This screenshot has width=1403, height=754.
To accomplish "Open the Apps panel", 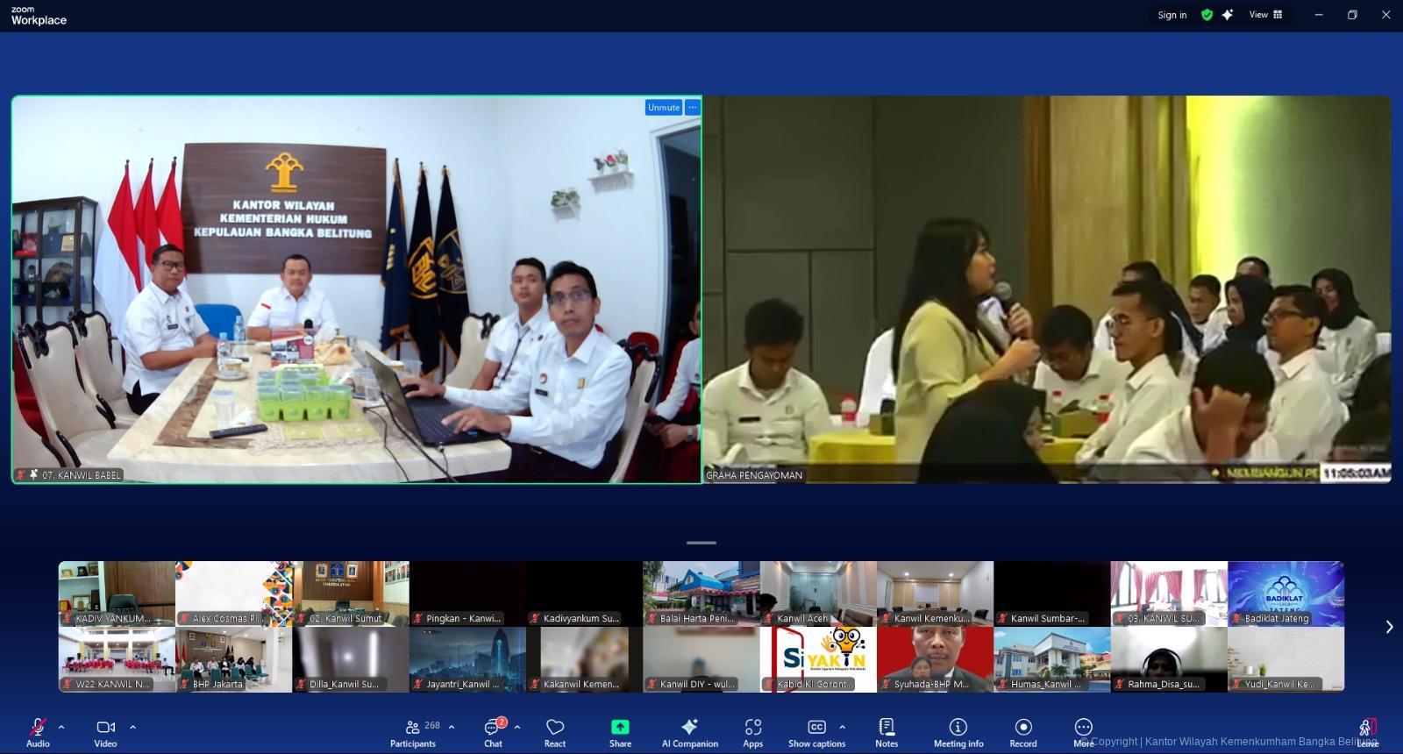I will (x=752, y=733).
